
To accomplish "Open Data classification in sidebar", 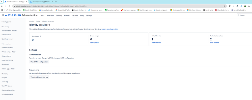I will tap(8, 48).
